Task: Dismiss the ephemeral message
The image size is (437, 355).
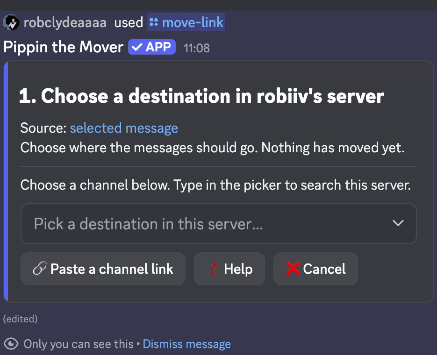Action: [187, 344]
